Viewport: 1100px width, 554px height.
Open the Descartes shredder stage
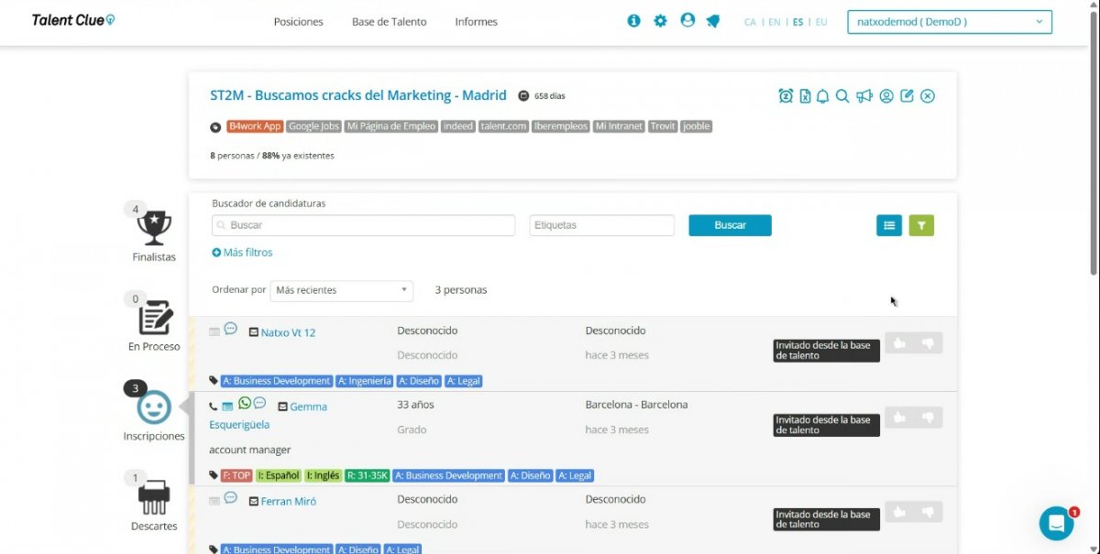click(x=153, y=497)
